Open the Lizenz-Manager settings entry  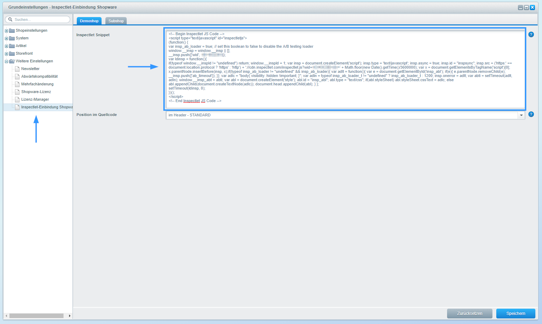35,99
